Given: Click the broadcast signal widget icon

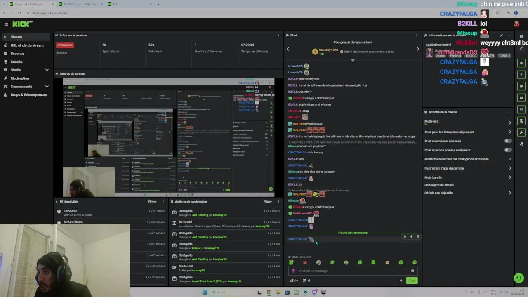Looking at the screenshot, I should 521,109.
